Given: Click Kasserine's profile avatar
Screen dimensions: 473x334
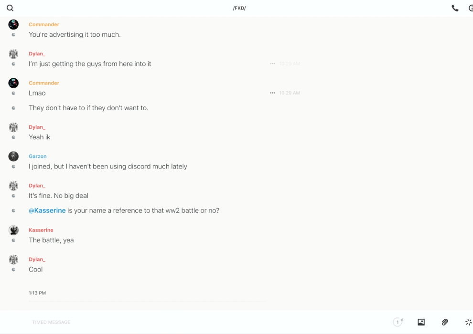Looking at the screenshot, I should coord(13,230).
